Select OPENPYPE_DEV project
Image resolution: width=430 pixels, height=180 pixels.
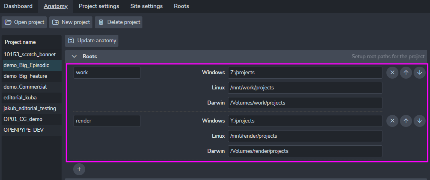[24, 130]
